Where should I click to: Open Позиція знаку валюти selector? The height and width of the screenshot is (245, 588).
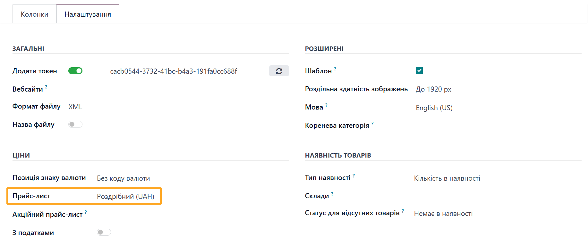coord(123,178)
